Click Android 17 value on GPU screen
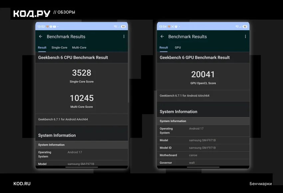The width and height of the screenshot is (283, 193). point(196,128)
